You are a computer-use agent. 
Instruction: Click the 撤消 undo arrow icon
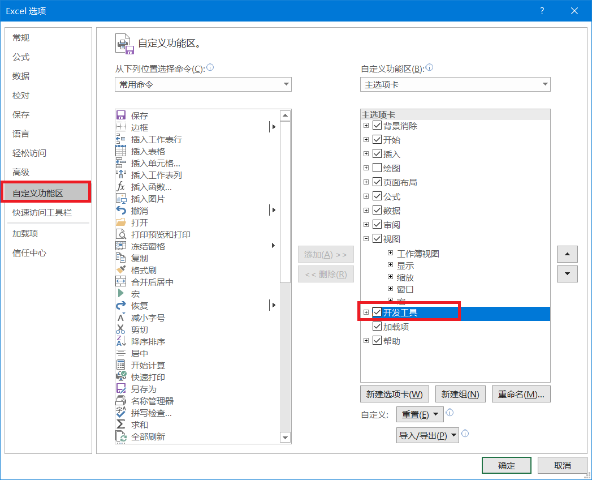[121, 211]
